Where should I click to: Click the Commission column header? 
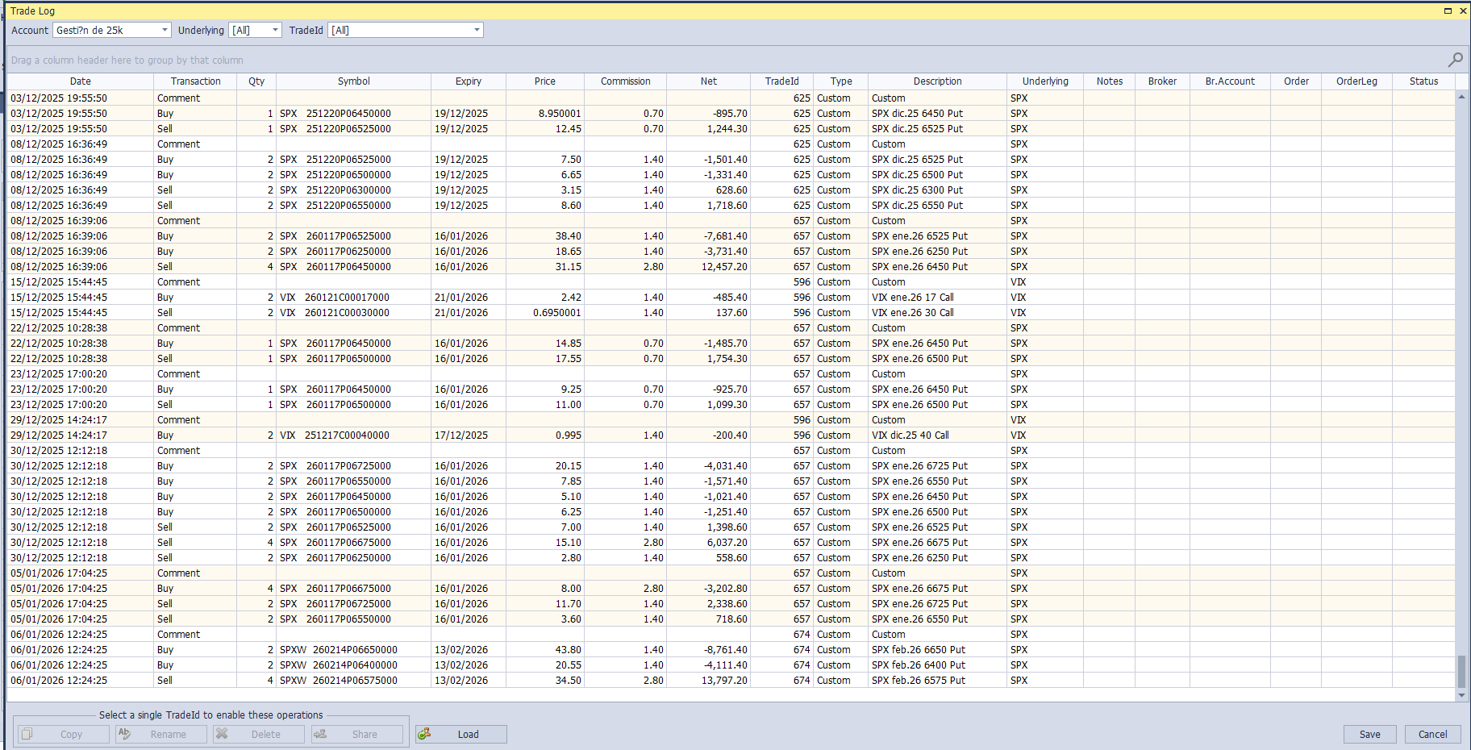click(625, 81)
